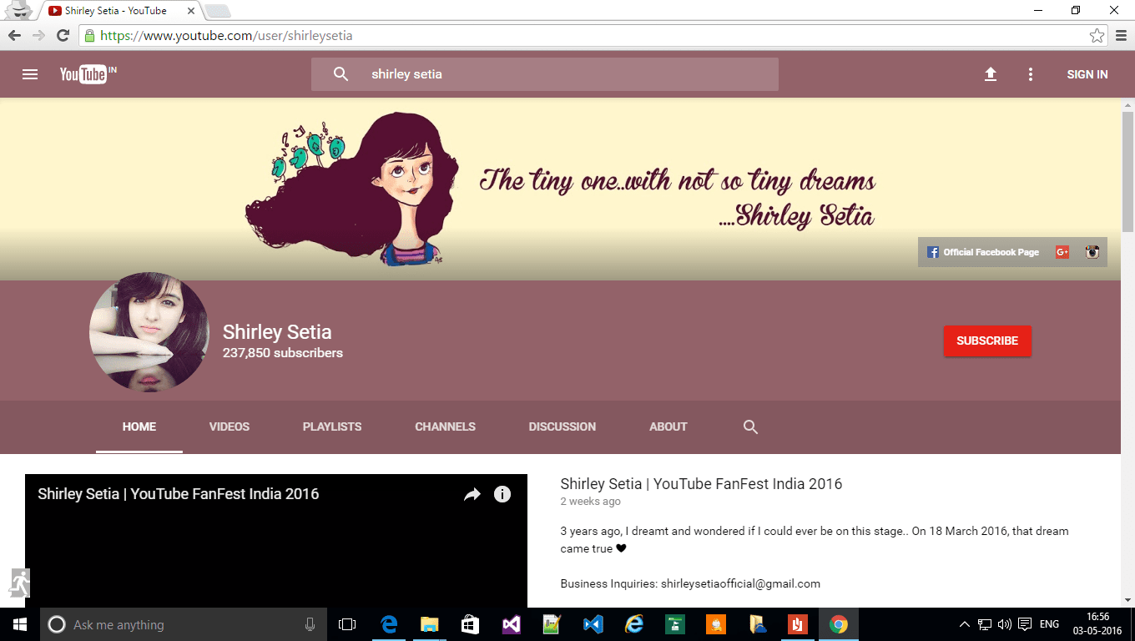Reload the page with refresh button
The height and width of the screenshot is (641, 1135).
63,35
